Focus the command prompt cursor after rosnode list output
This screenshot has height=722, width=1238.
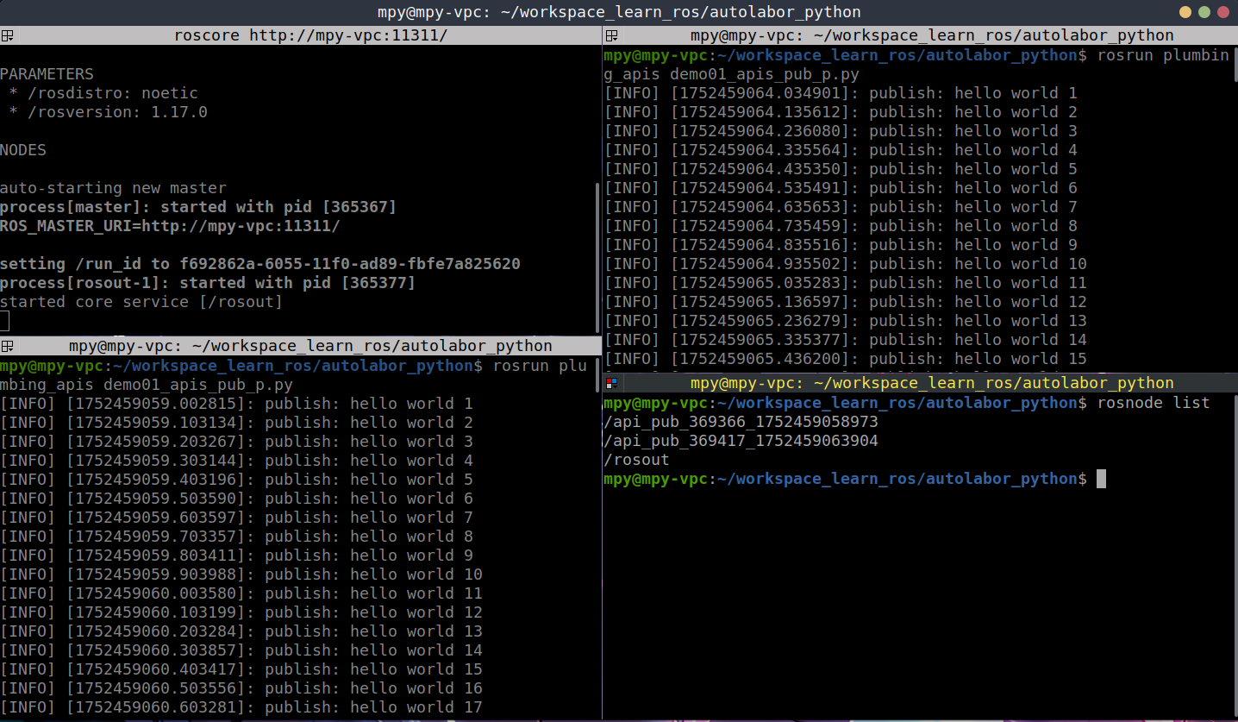pos(1101,479)
